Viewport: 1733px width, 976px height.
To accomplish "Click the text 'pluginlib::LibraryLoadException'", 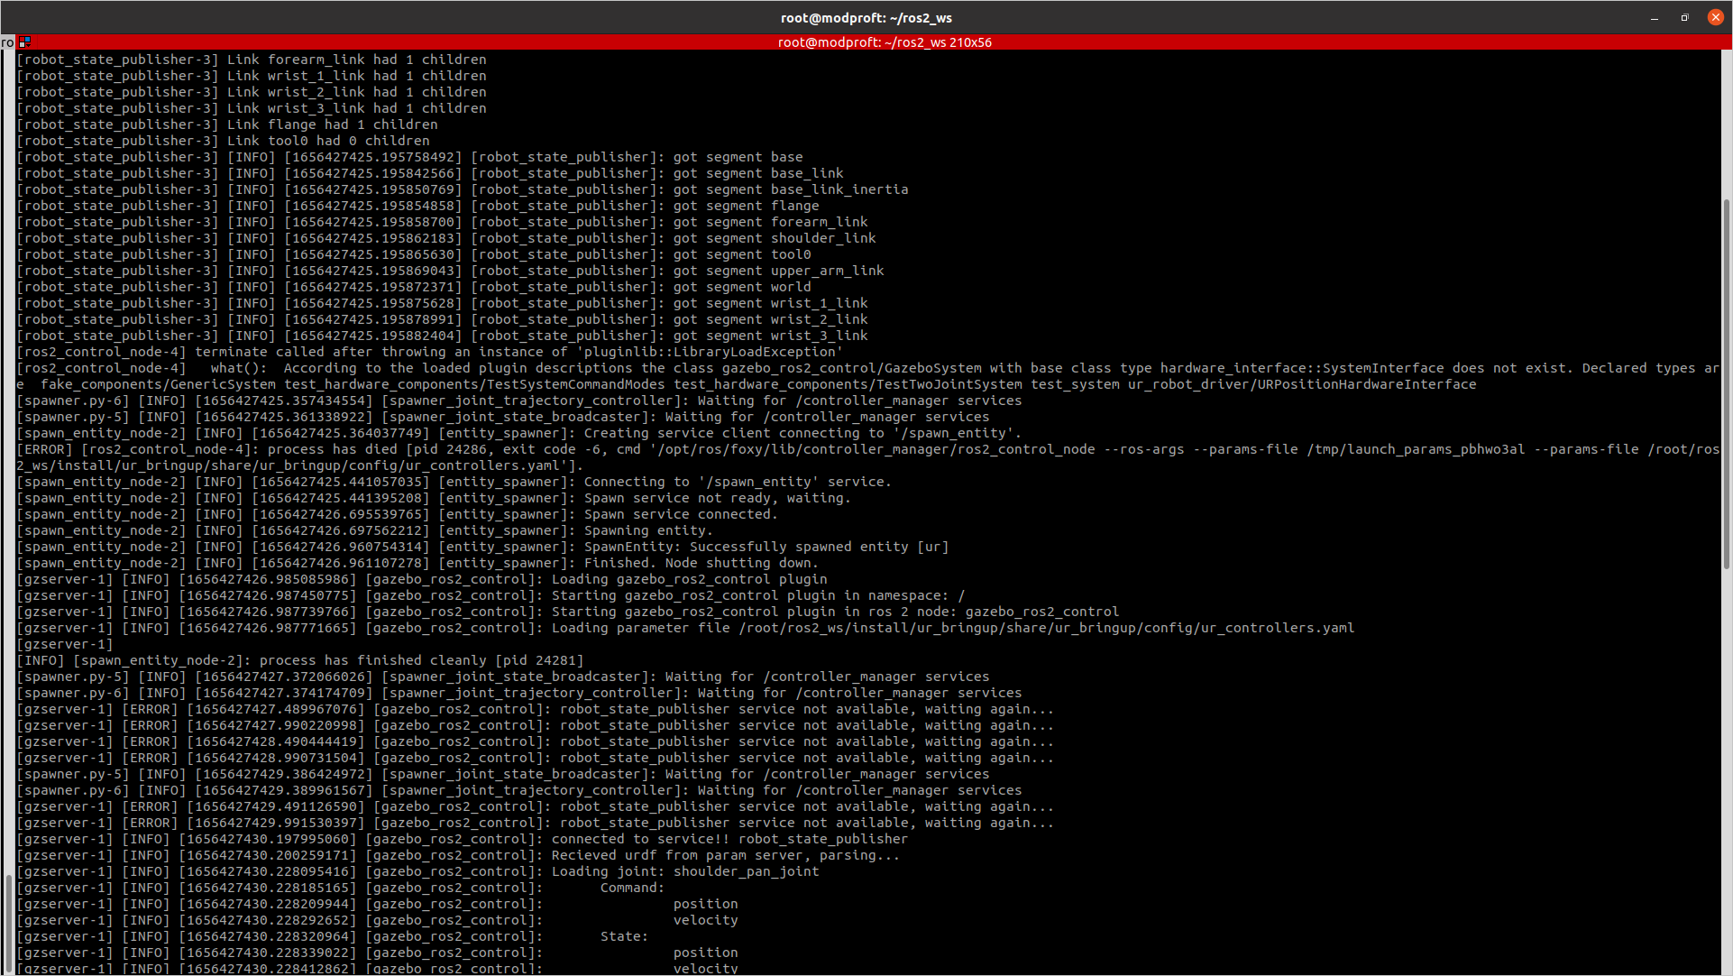I will [x=710, y=352].
